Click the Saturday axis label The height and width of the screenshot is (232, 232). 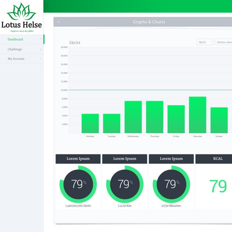[x=198, y=136]
